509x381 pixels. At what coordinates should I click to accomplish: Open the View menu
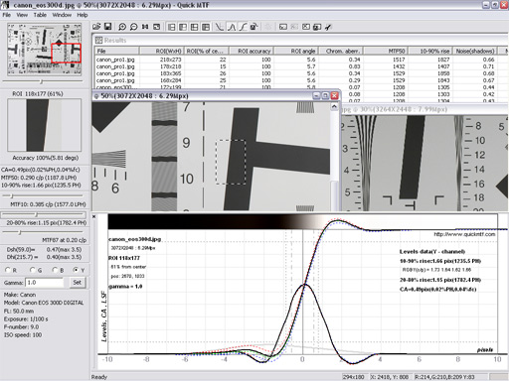click(22, 15)
